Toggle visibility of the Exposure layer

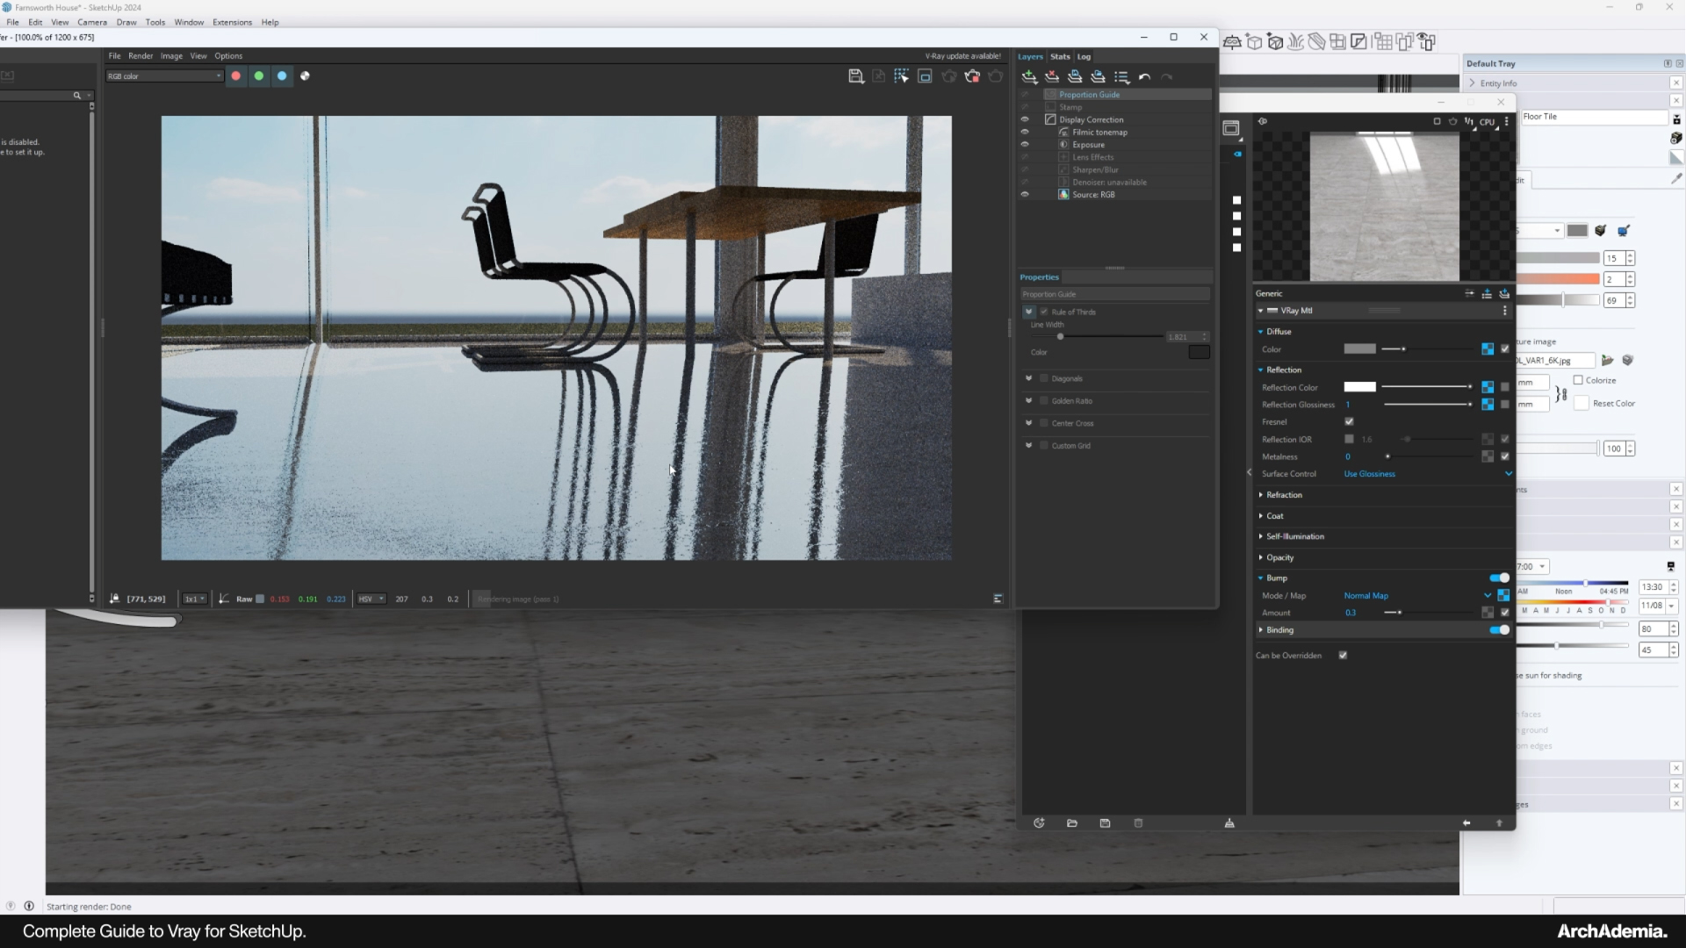[x=1024, y=145]
